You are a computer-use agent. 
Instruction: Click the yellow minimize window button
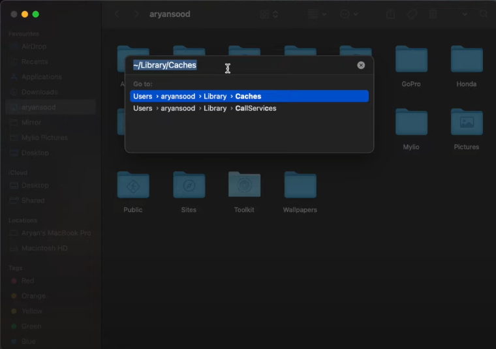click(25, 14)
